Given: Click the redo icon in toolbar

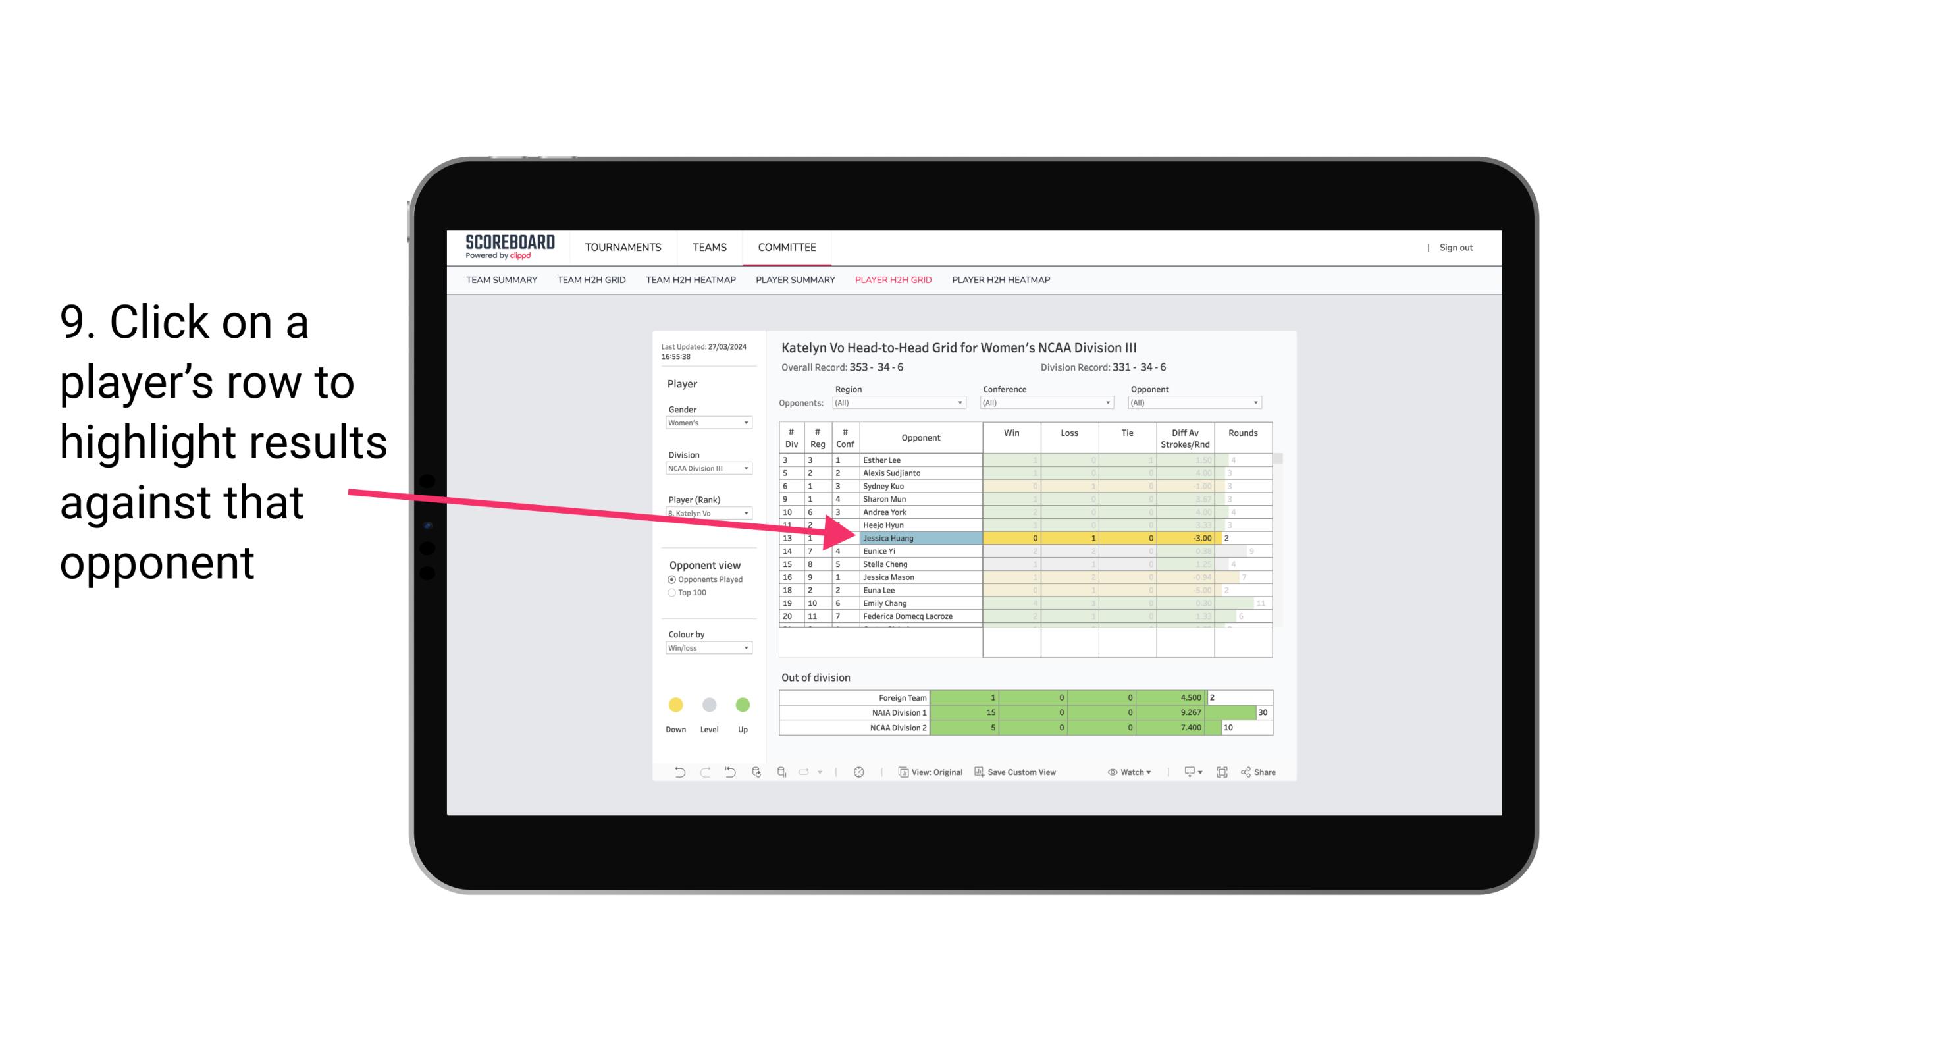Looking at the screenshot, I should coord(705,774).
